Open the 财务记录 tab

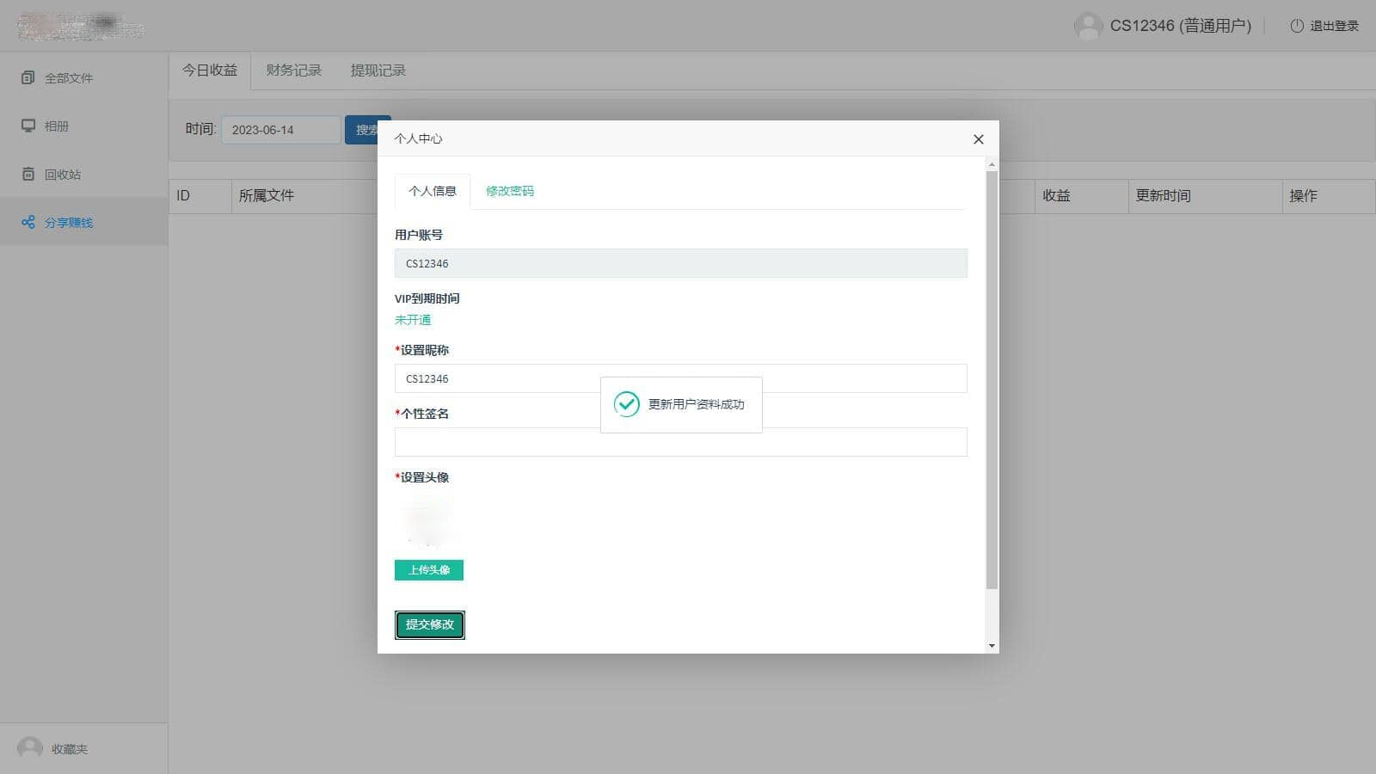pos(293,71)
